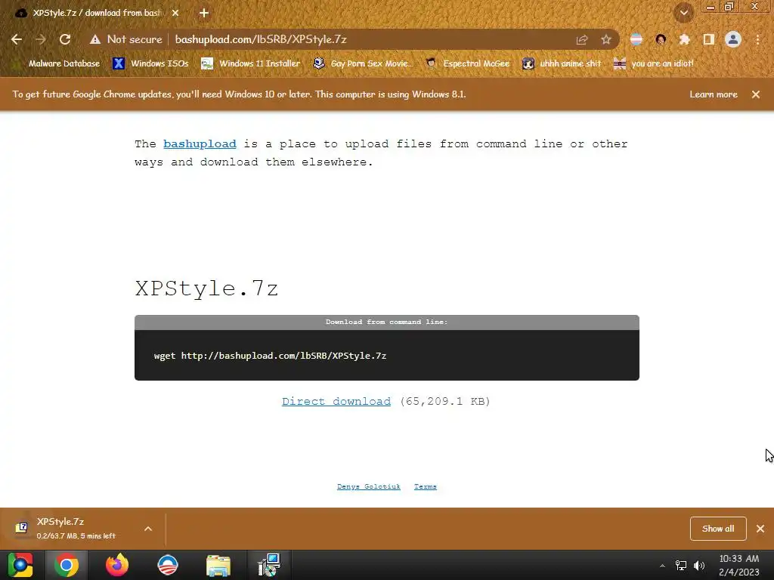
Task: Click Show all downloads button
Action: point(718,529)
